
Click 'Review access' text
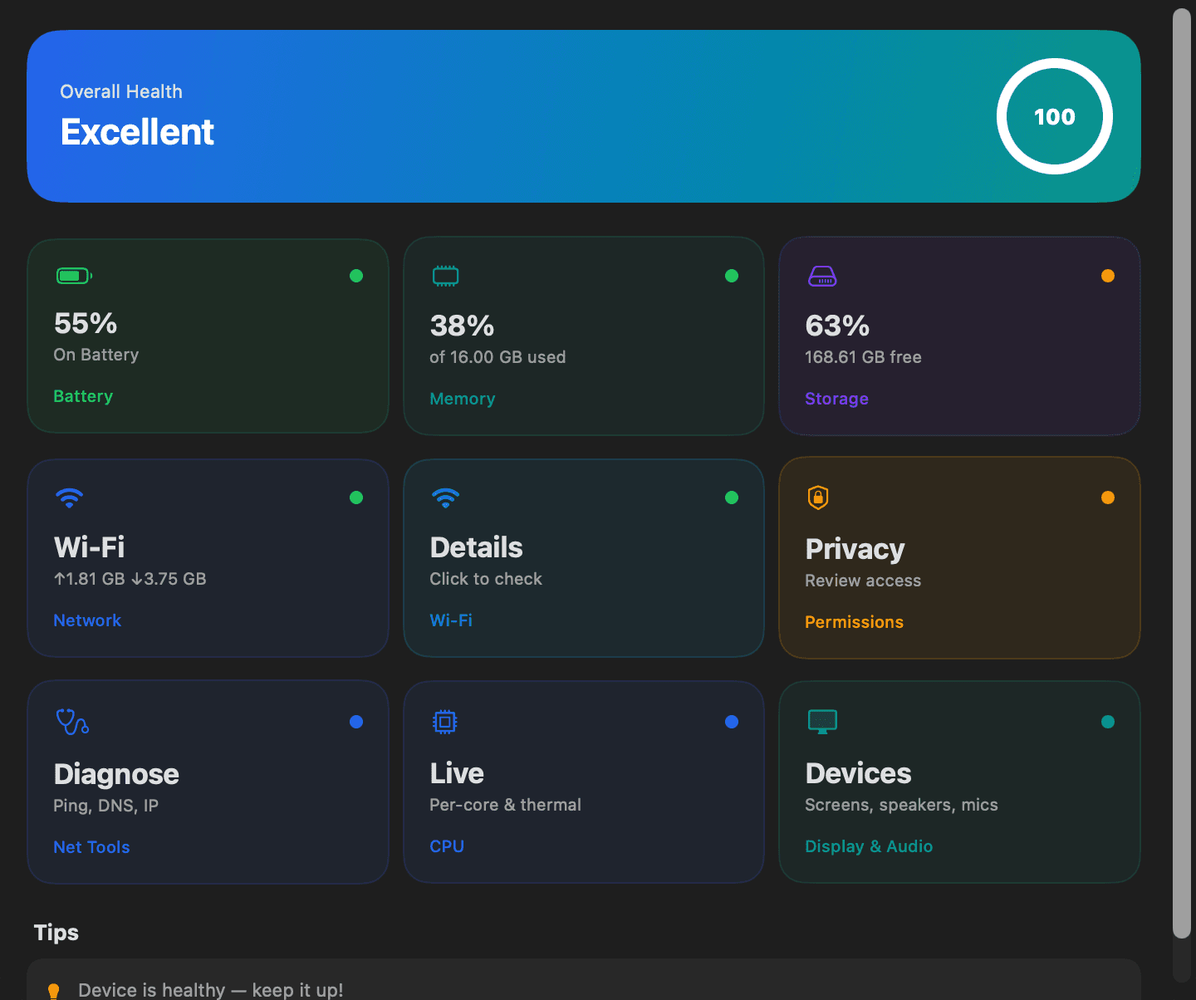[863, 581]
